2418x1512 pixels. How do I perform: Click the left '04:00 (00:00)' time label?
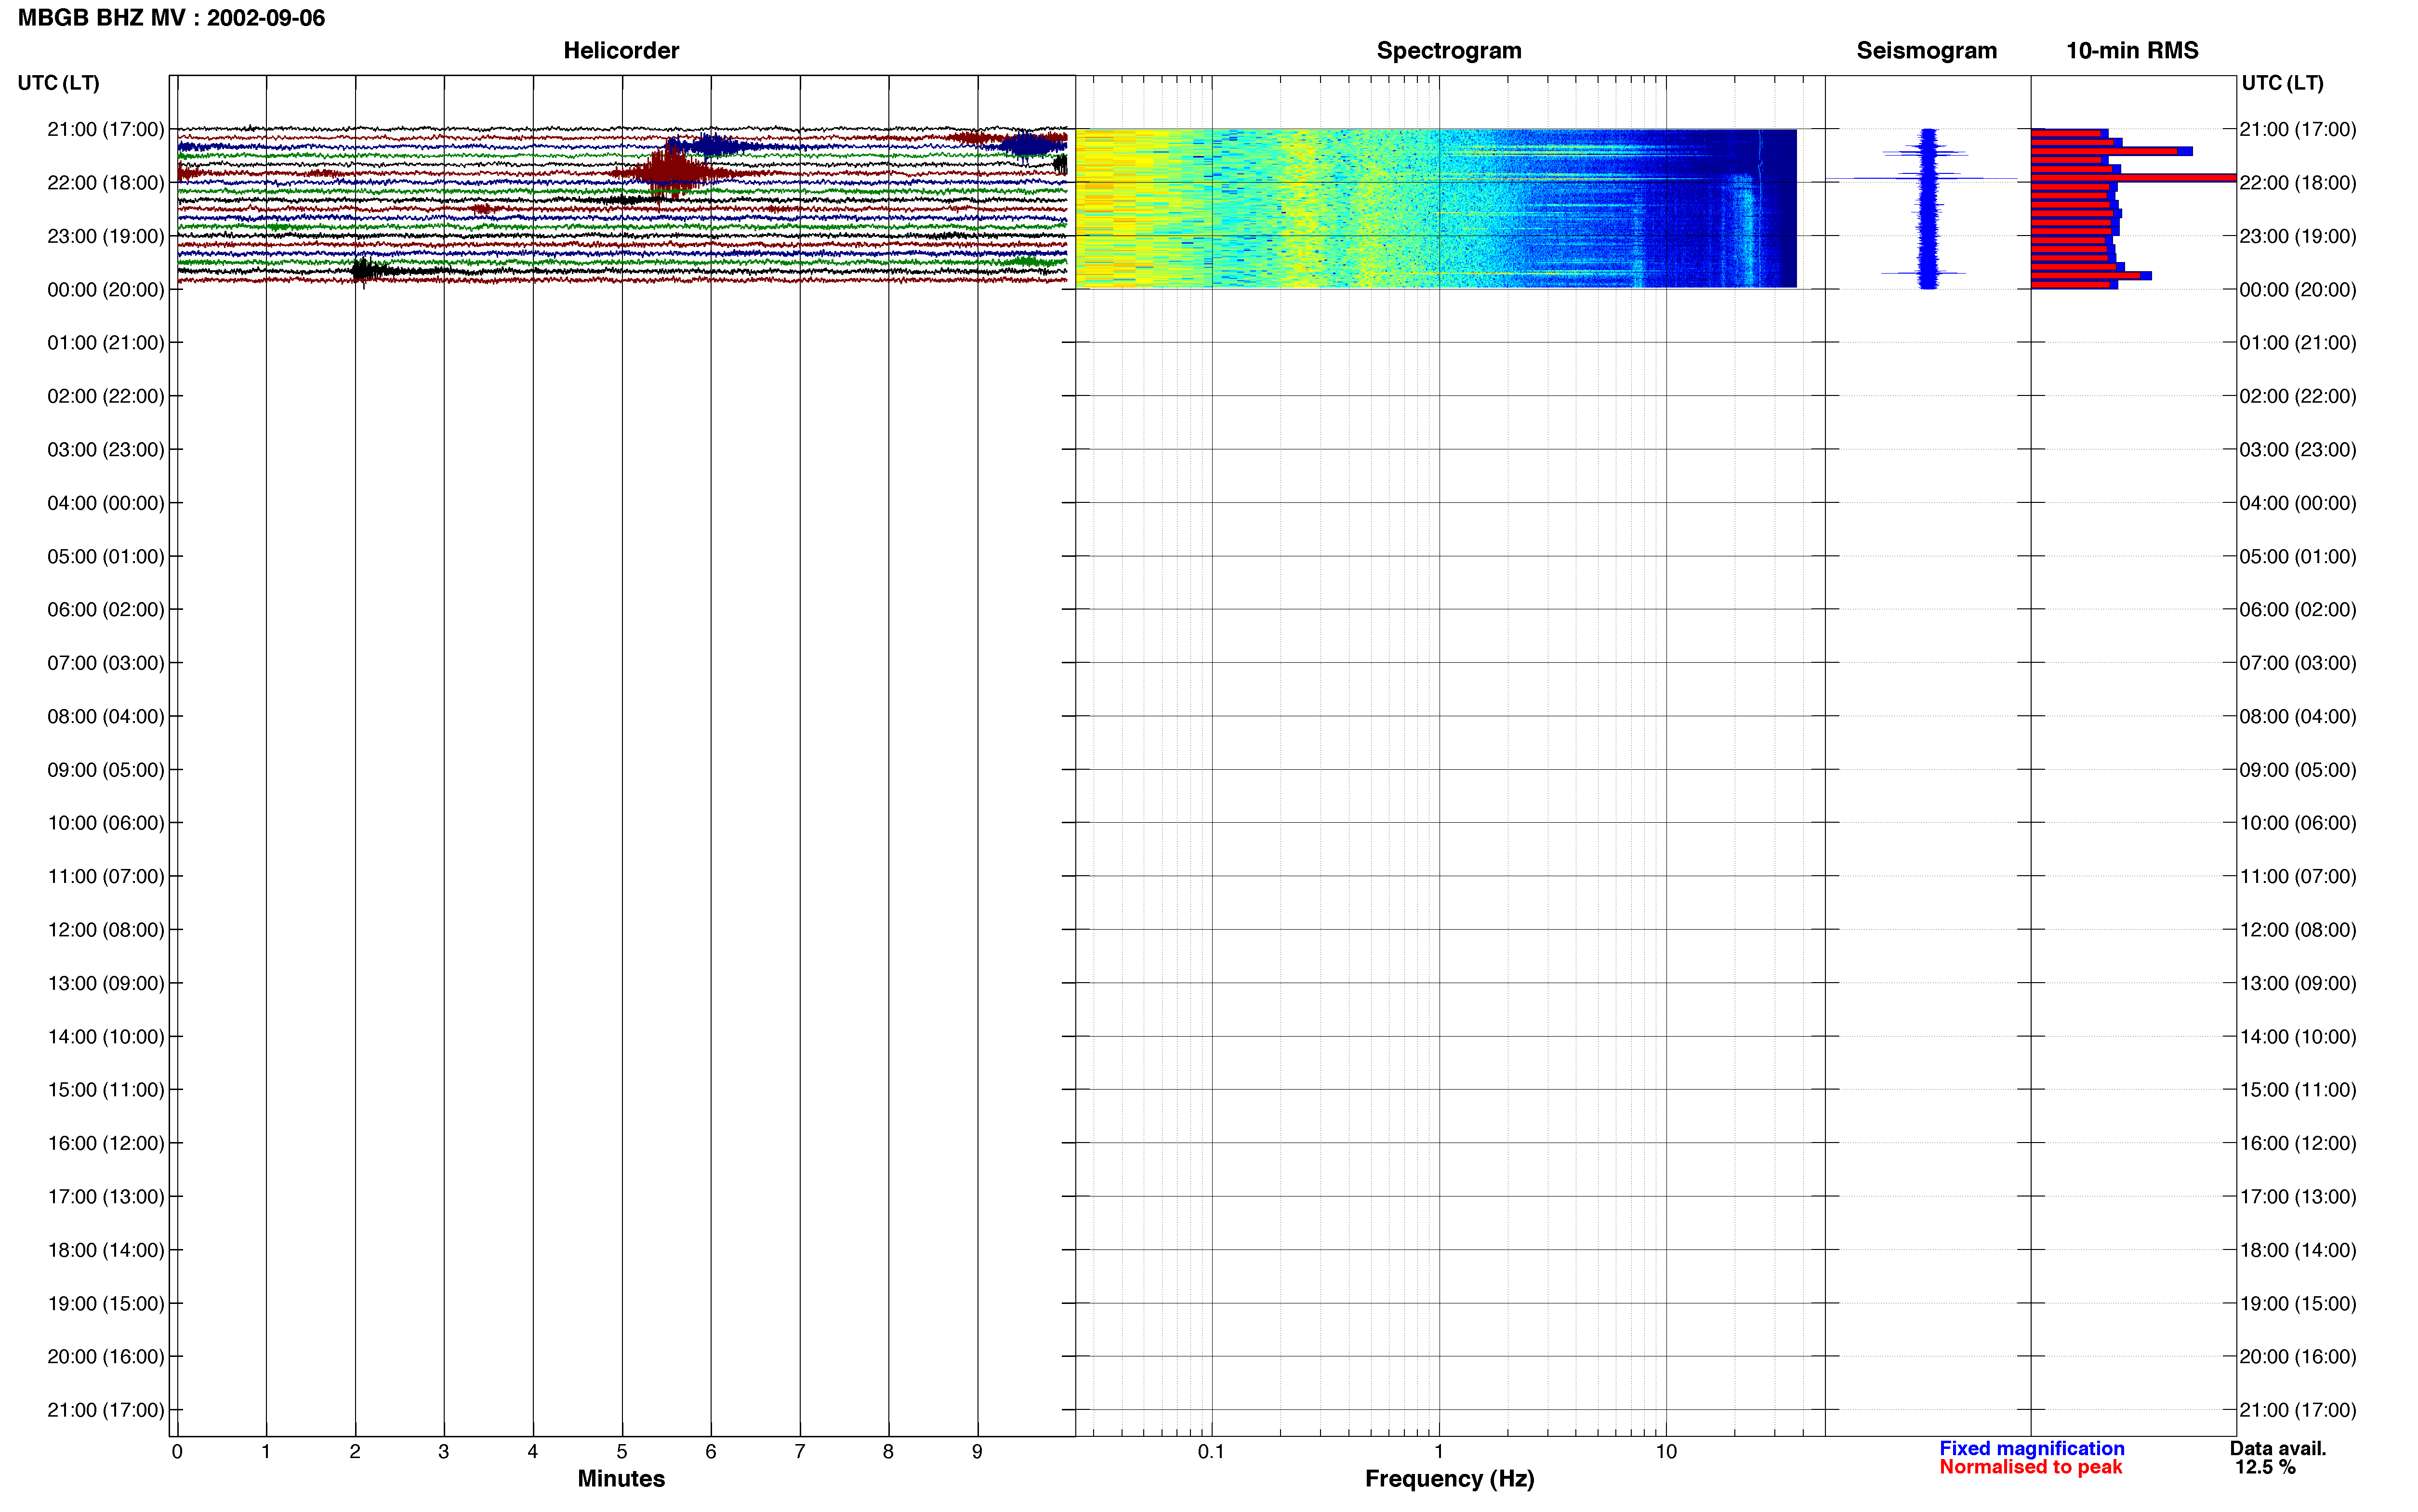pos(105,503)
